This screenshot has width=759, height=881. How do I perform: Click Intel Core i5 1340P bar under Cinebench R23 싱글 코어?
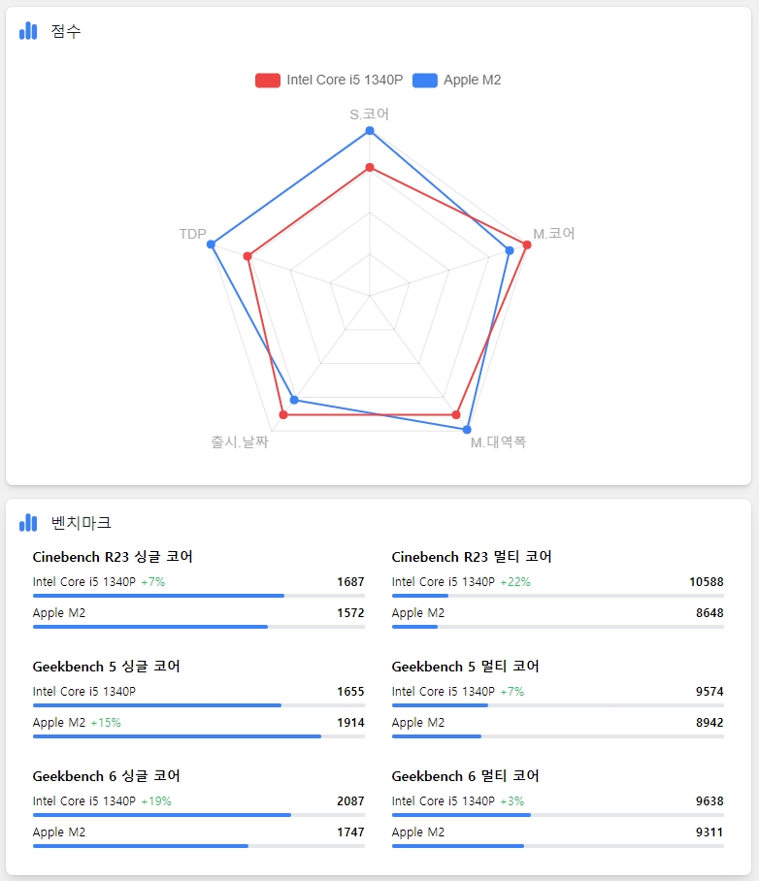coord(198,596)
